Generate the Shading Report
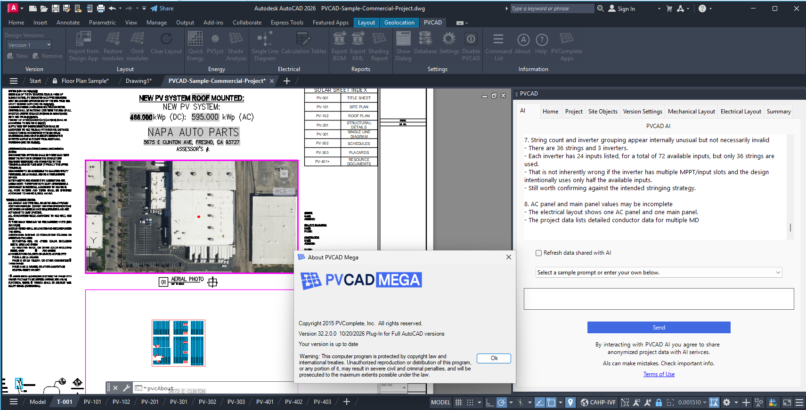Image resolution: width=806 pixels, height=410 pixels. [379, 46]
